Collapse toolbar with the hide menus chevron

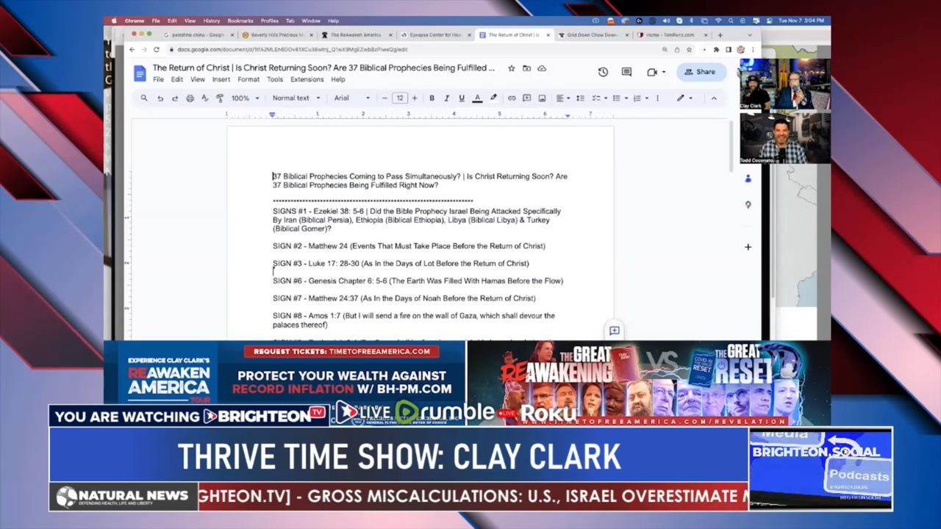click(x=713, y=98)
